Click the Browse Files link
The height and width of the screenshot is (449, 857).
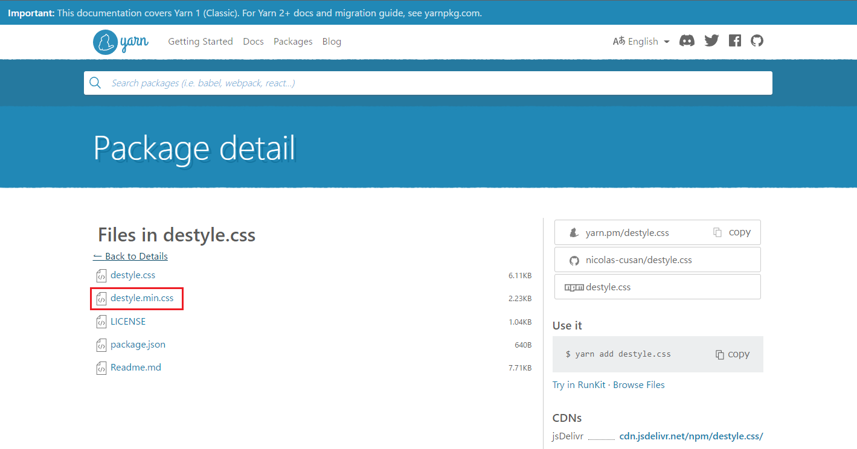pyautogui.click(x=638, y=385)
